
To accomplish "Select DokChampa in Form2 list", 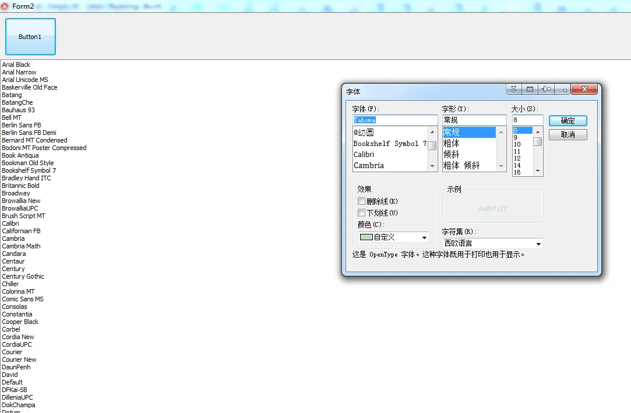I will tap(19, 405).
